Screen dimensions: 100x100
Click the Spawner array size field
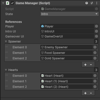click(x=96, y=42)
